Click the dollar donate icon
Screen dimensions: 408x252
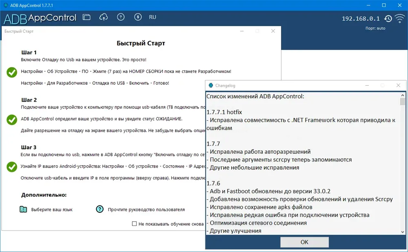coord(138,17)
